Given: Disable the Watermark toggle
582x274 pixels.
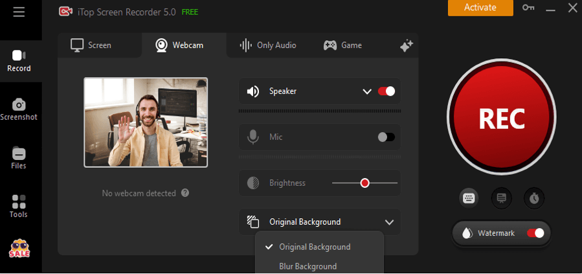Looking at the screenshot, I should (535, 233).
